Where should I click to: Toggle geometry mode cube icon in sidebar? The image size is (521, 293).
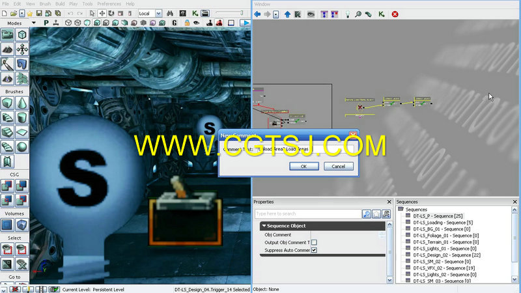click(x=21, y=35)
